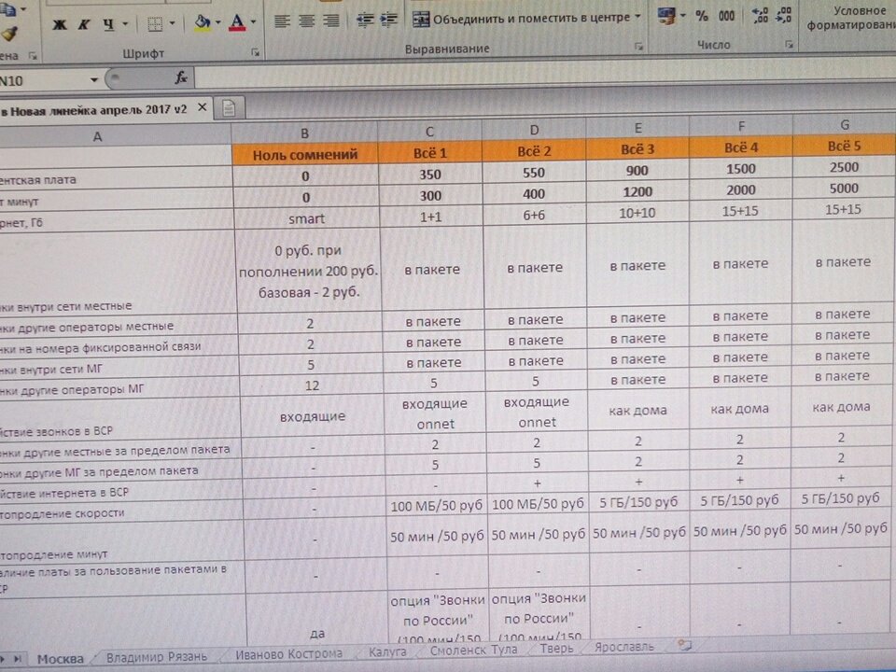The width and height of the screenshot is (896, 672).
Task: Open borders dropdown arrow
Action: pos(172,24)
